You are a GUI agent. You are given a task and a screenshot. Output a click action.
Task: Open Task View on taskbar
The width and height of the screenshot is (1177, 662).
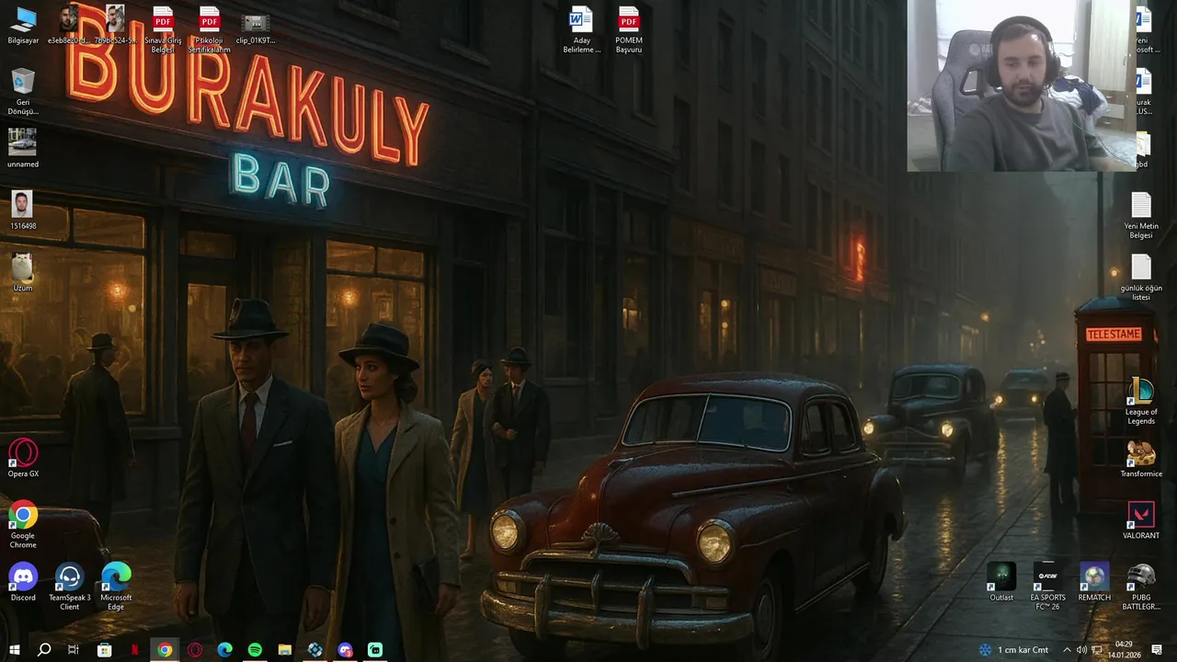coord(74,650)
